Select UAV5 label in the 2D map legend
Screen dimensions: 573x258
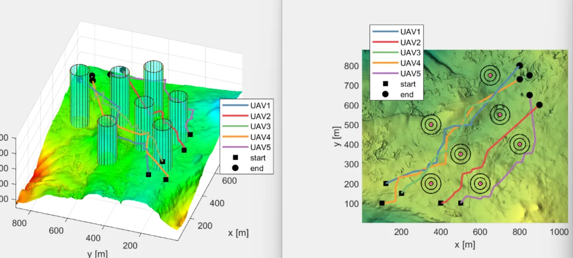410,74
